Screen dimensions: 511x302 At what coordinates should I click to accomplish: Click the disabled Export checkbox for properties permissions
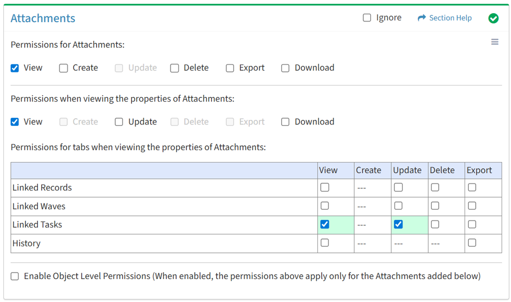coord(230,122)
